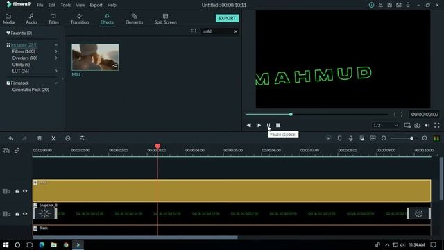Toggle timeline audio meter icon
Viewport: 444px width, 250px height.
(436, 138)
